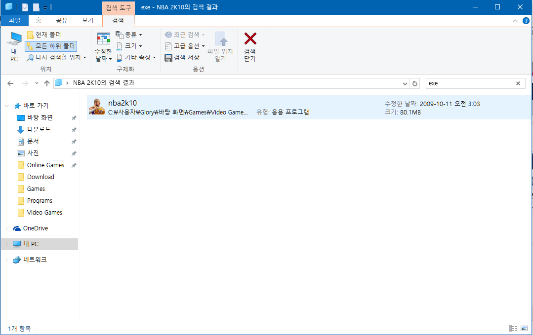
Task: Open 다시 검색할 위치 dropdown
Action: point(56,57)
